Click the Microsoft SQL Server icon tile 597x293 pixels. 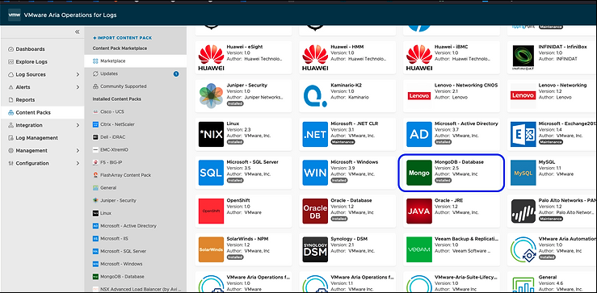[211, 173]
